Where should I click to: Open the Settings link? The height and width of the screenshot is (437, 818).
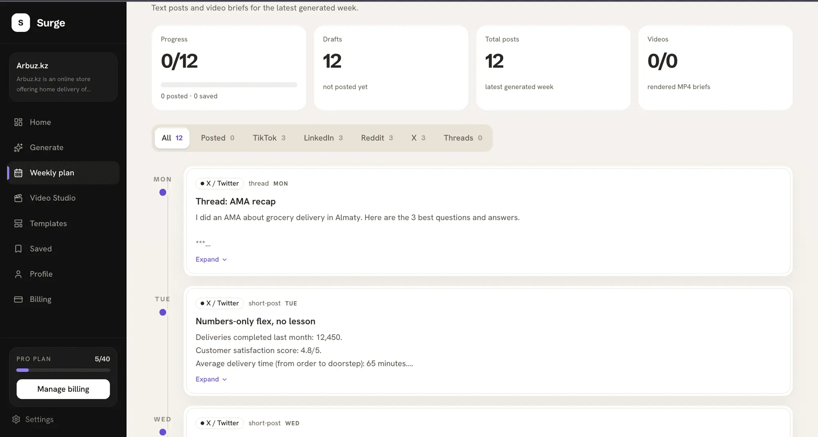point(33,419)
